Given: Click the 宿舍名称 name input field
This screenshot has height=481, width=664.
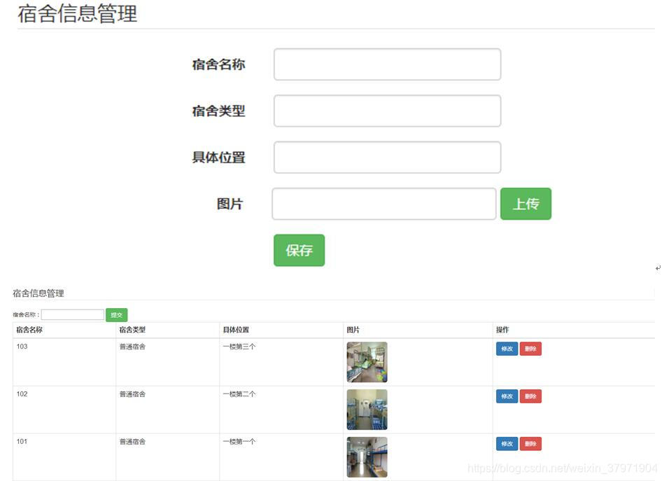Looking at the screenshot, I should 386,64.
